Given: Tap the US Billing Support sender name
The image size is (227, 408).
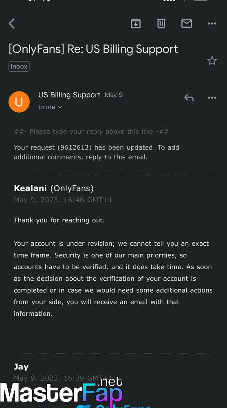Looking at the screenshot, I should pyautogui.click(x=69, y=95).
